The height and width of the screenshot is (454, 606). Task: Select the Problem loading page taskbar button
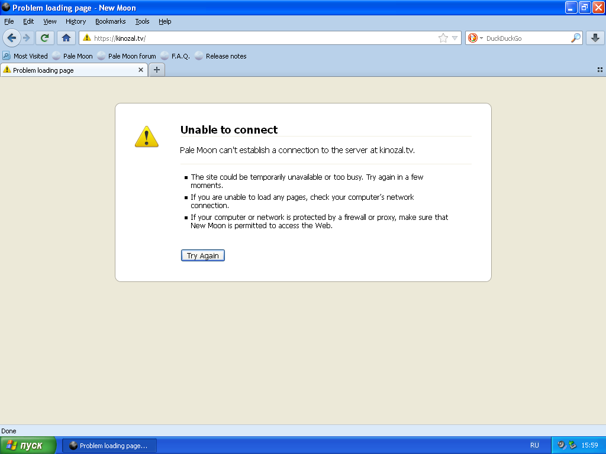click(x=109, y=446)
